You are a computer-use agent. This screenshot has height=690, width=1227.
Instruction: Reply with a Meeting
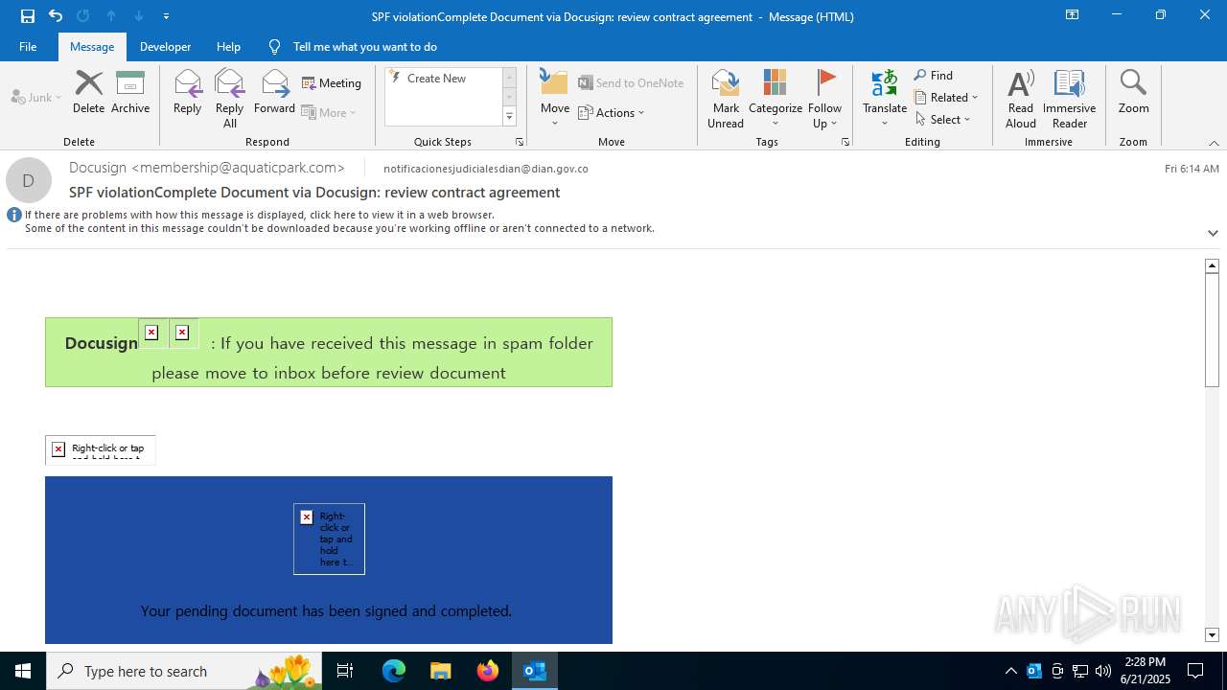tap(332, 83)
